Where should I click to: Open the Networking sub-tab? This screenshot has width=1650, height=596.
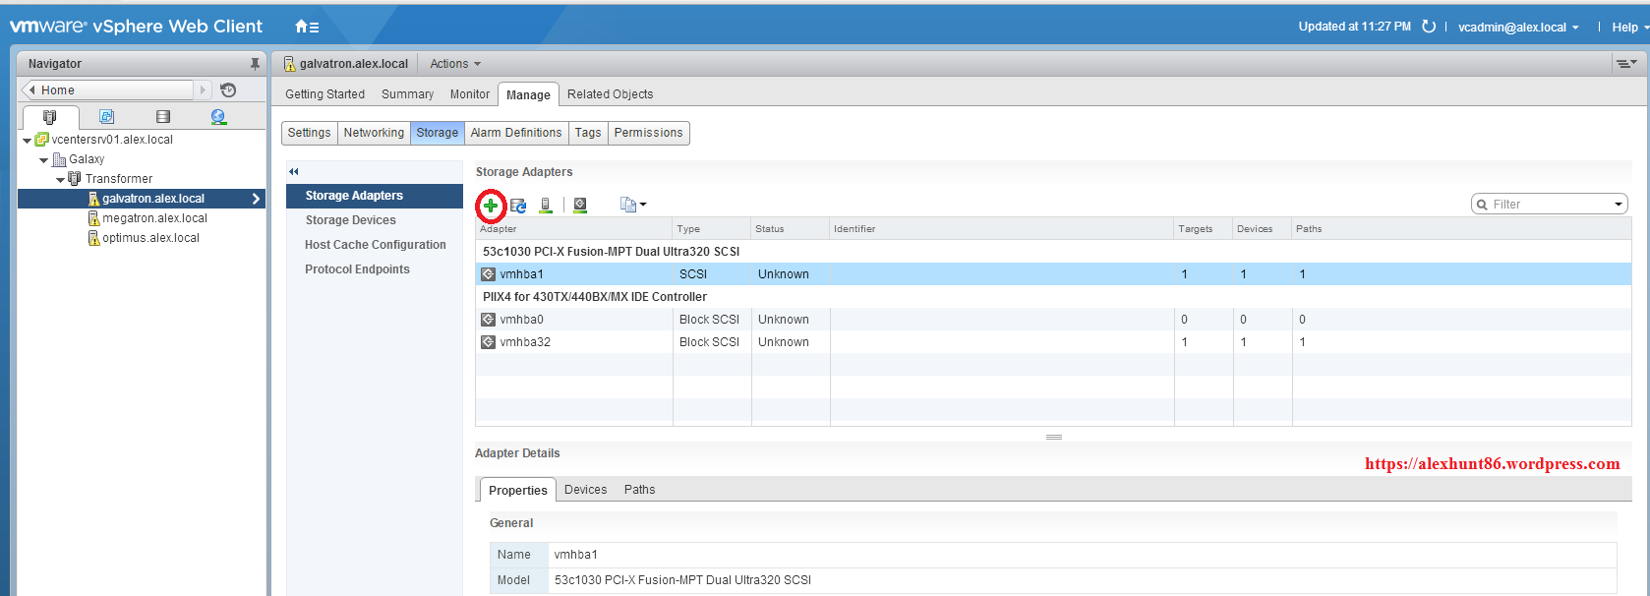point(374,133)
